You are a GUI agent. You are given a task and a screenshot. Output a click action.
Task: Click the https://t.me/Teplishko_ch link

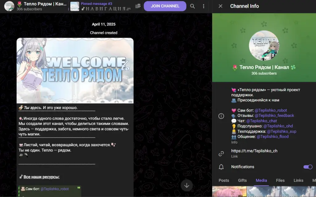(x=254, y=151)
